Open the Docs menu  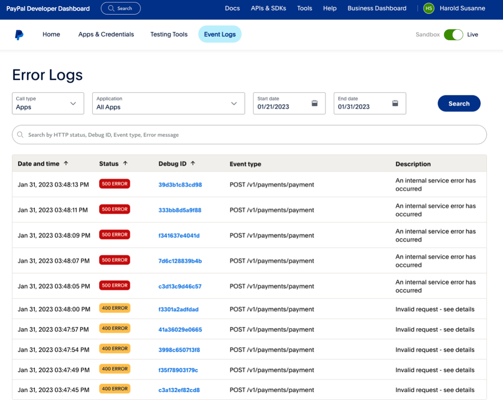click(x=232, y=8)
